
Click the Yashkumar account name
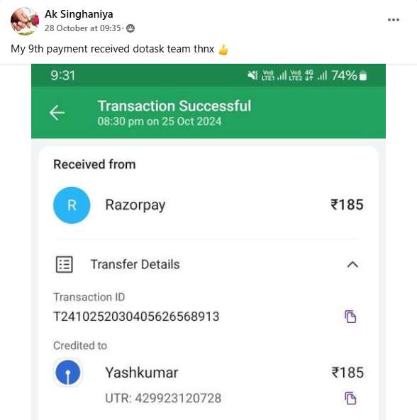142,373
